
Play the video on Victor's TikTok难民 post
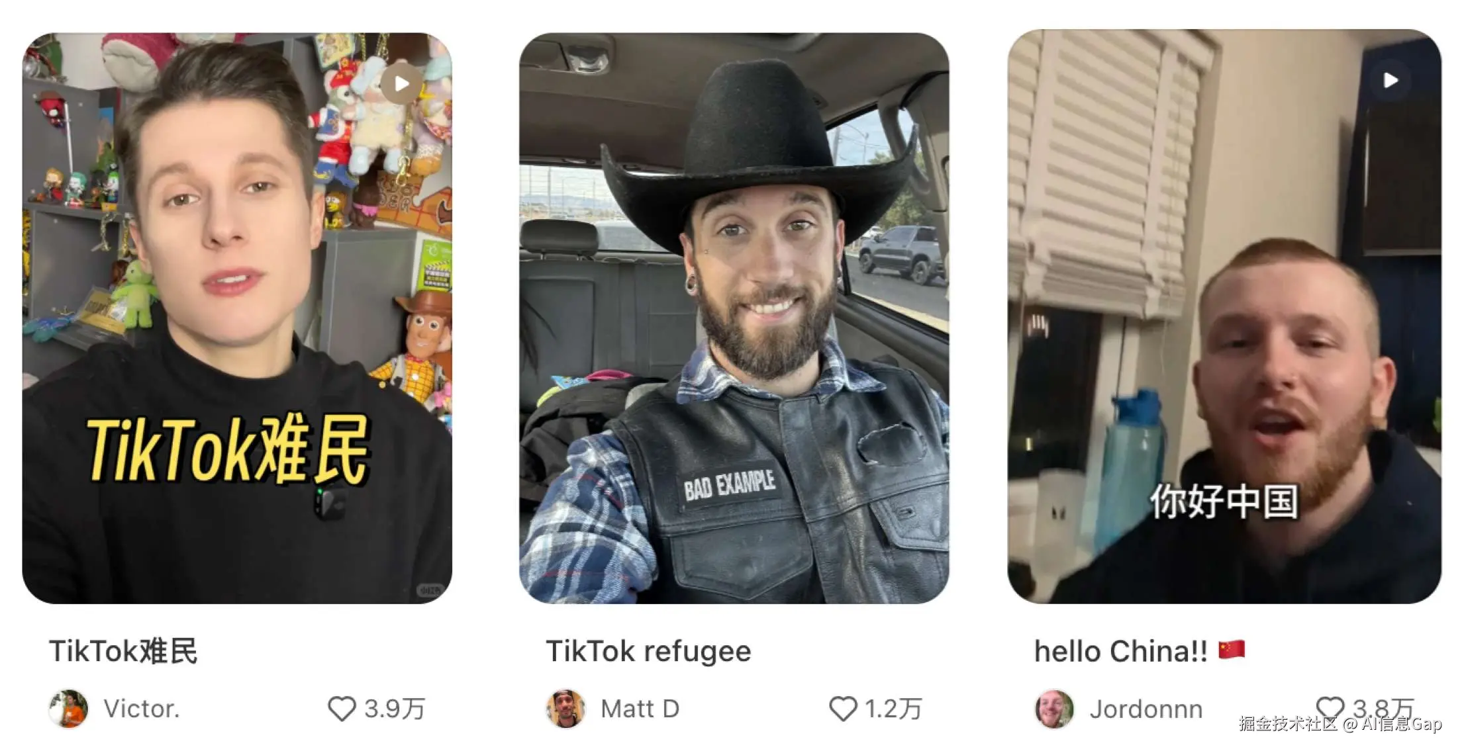(401, 83)
